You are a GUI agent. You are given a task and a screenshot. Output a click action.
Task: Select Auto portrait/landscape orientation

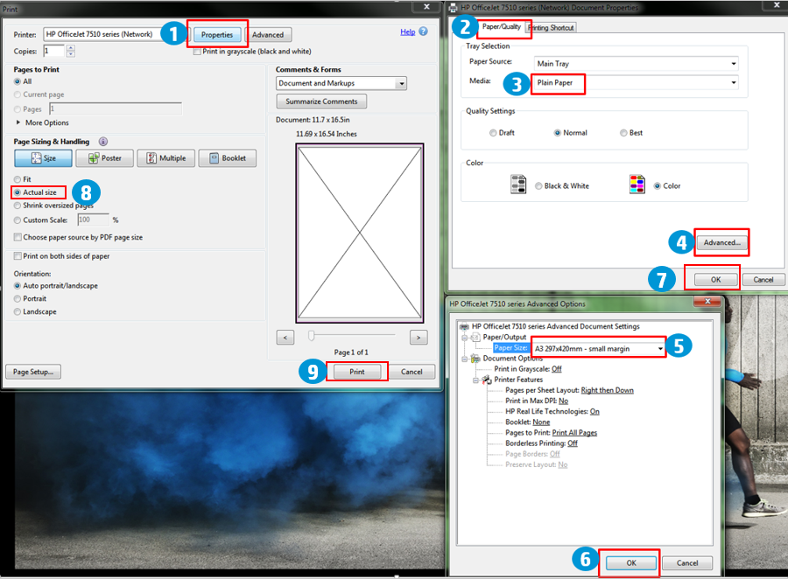tap(18, 286)
